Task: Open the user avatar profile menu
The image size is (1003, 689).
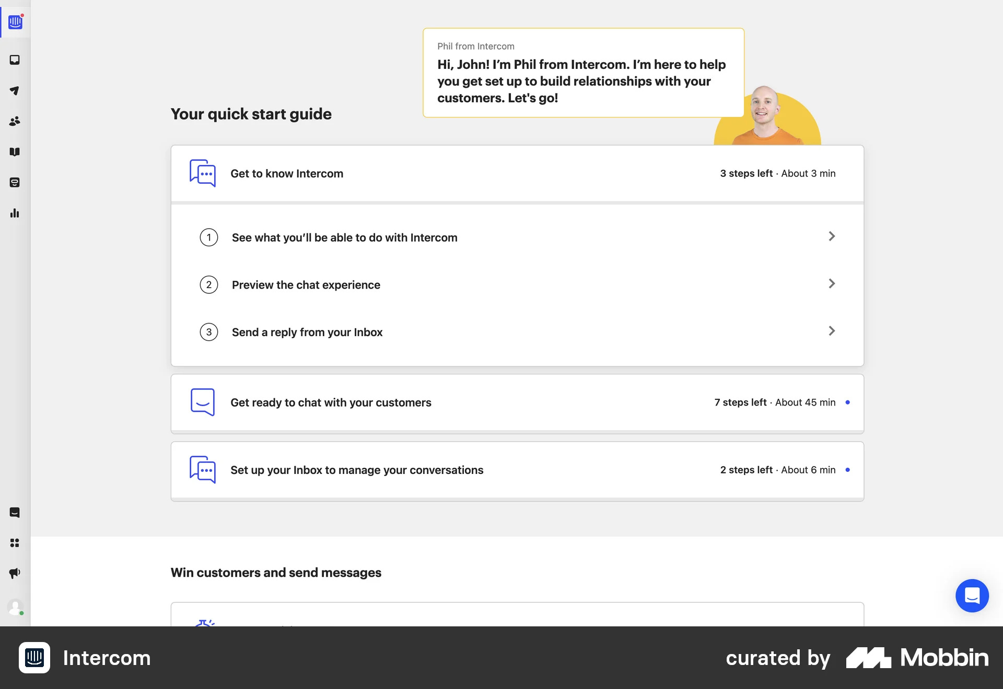Action: coord(15,607)
